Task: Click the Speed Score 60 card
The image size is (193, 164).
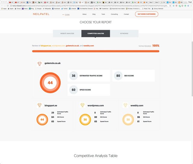Action: pos(89,90)
